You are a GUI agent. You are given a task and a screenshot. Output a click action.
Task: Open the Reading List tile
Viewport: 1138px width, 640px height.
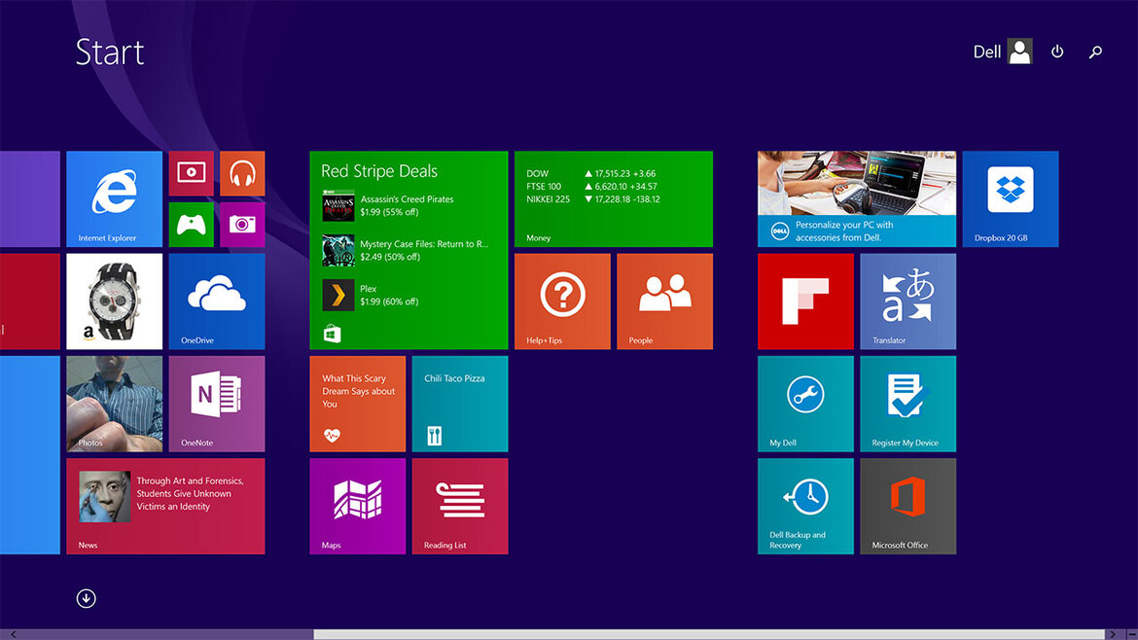tap(459, 506)
